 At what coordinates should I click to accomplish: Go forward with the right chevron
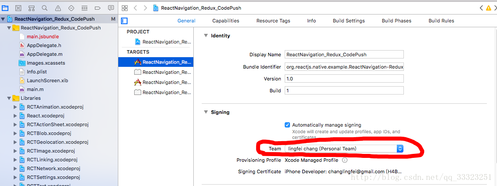click(x=145, y=8)
